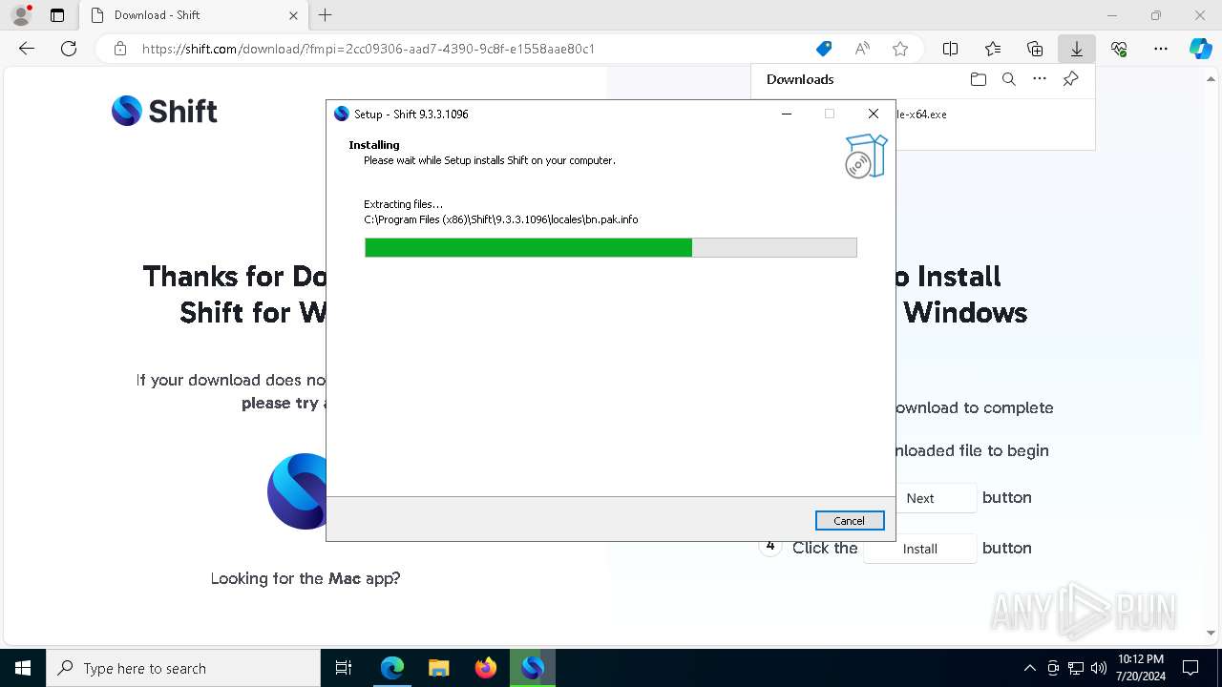Screen dimensions: 1222x687
Task: Click the Next button illustration
Action: tap(920, 498)
